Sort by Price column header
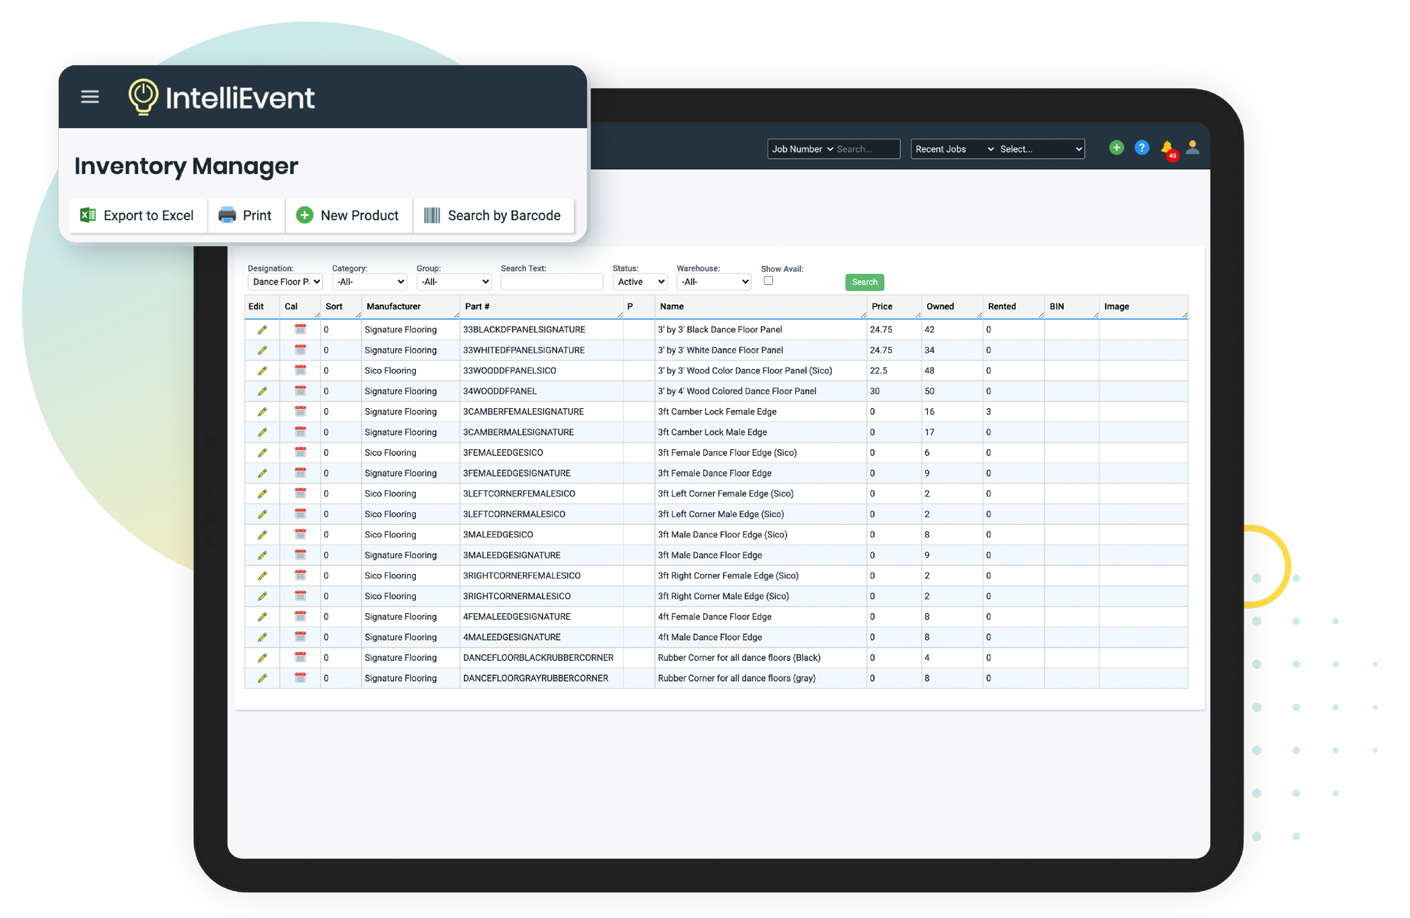Viewport: 1410px width, 918px height. pos(894,306)
